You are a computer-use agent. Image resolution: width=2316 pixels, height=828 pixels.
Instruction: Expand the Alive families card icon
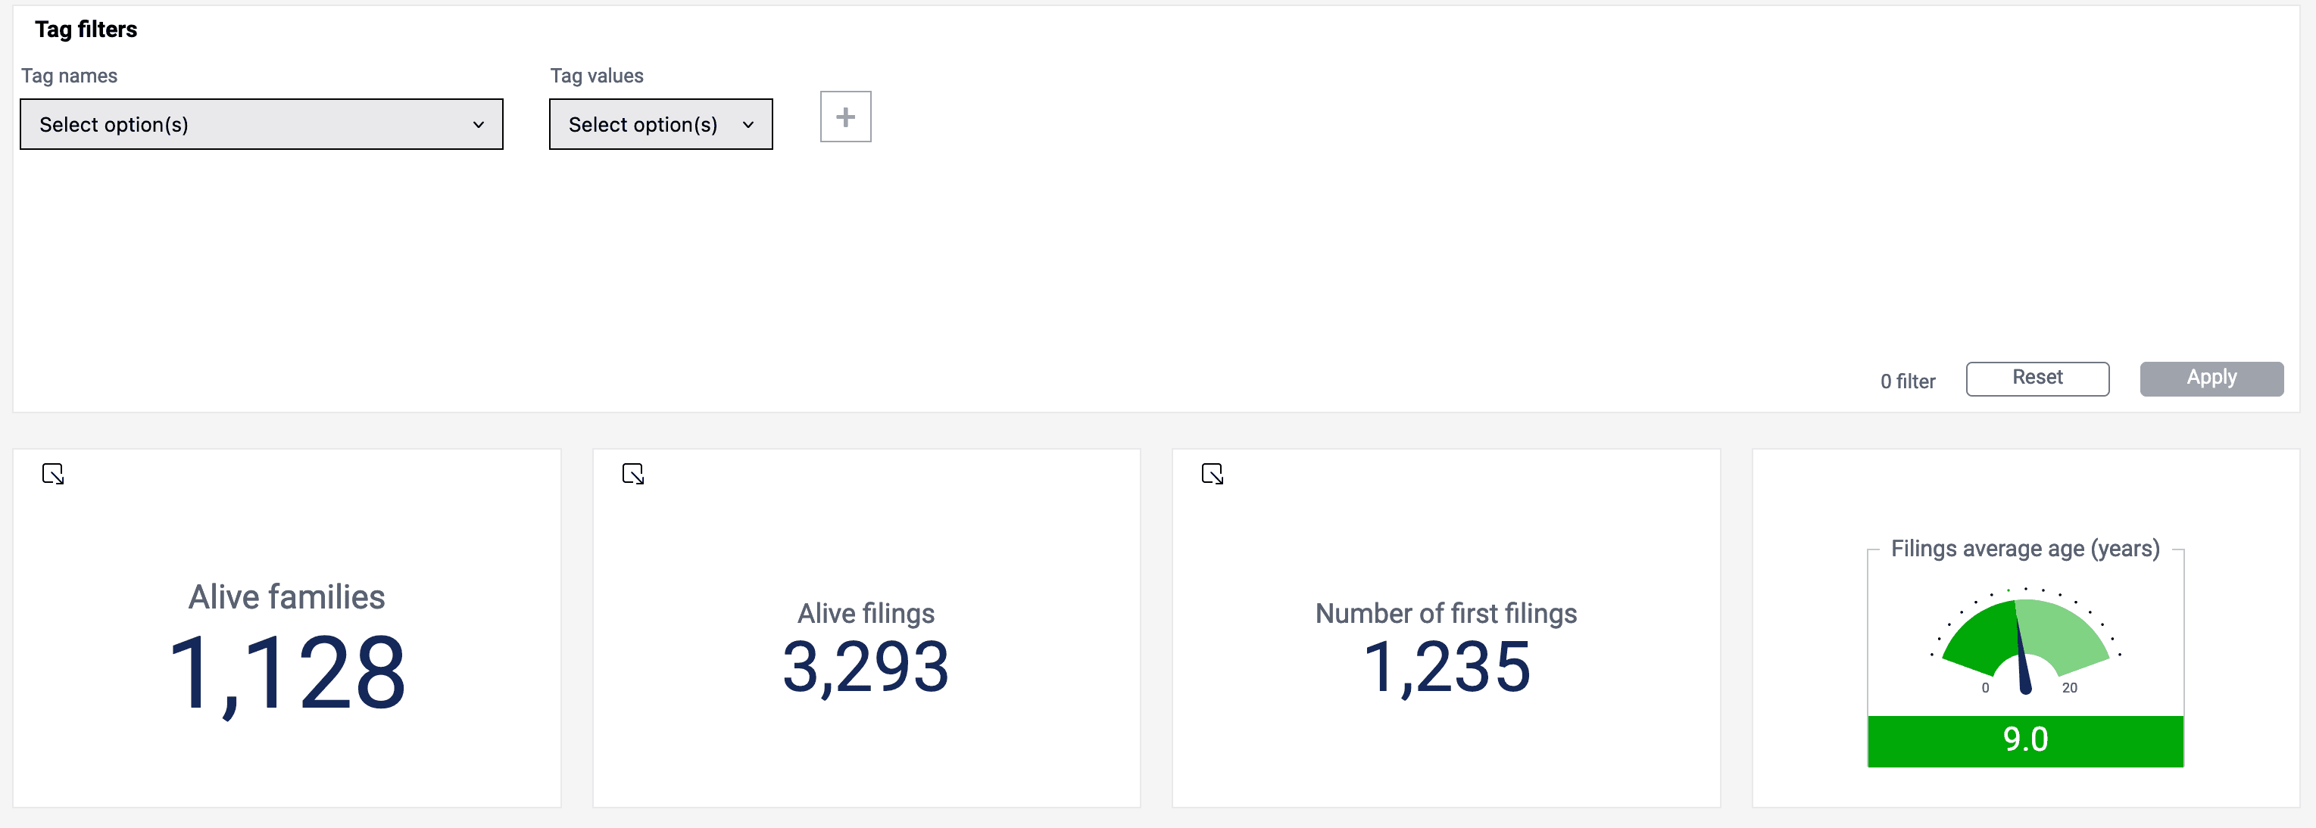point(53,474)
